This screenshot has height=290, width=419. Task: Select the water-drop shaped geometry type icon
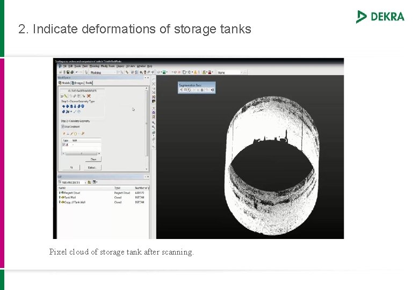tap(75, 106)
